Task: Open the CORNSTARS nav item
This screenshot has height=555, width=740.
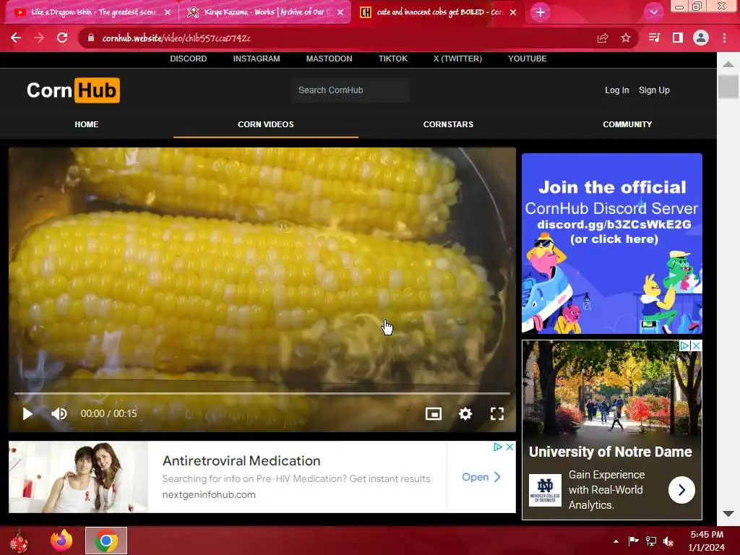Action: pos(448,124)
